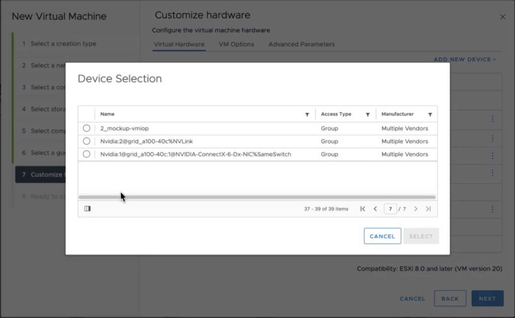Filter the Access Type column

point(368,115)
